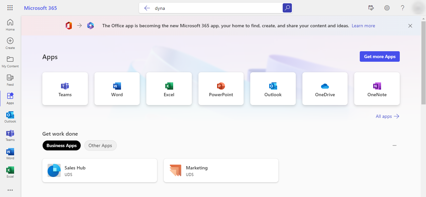Switch to the Other Apps tab
The image size is (426, 197).
click(x=100, y=145)
